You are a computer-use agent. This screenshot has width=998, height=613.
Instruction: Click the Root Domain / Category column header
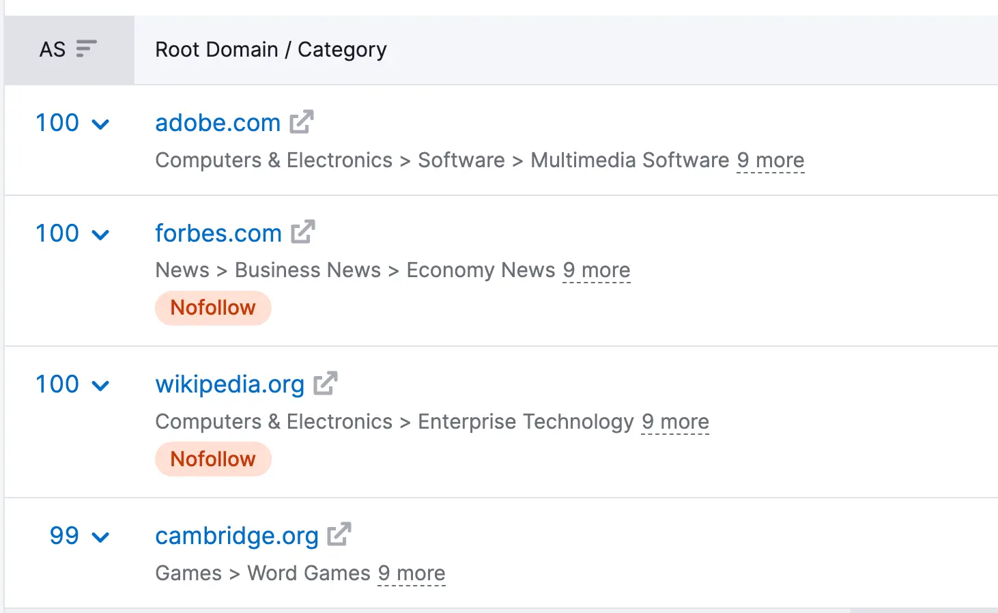271,50
